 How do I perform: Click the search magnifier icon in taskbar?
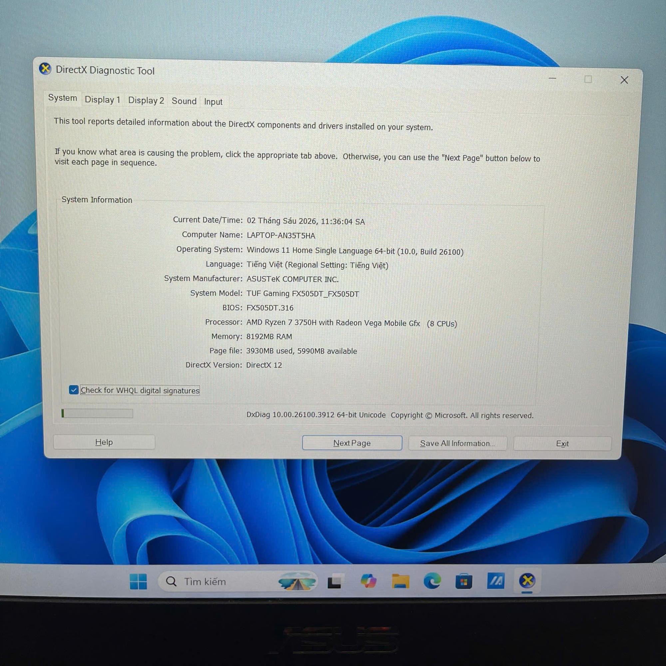[x=171, y=581]
